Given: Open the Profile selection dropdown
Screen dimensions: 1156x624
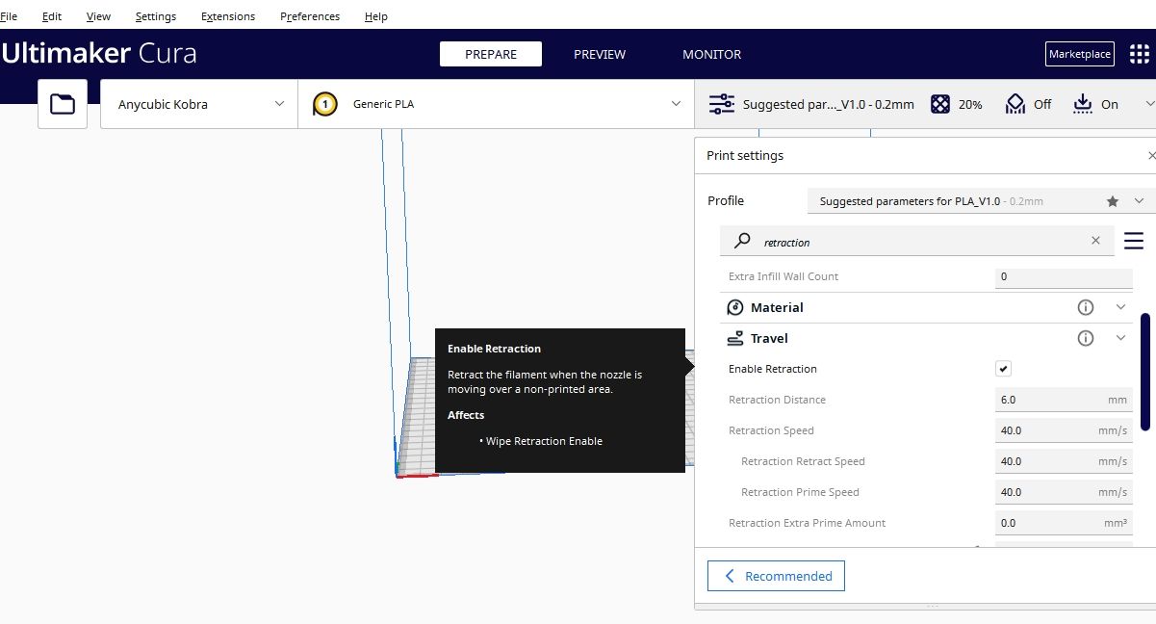Looking at the screenshot, I should point(981,201).
